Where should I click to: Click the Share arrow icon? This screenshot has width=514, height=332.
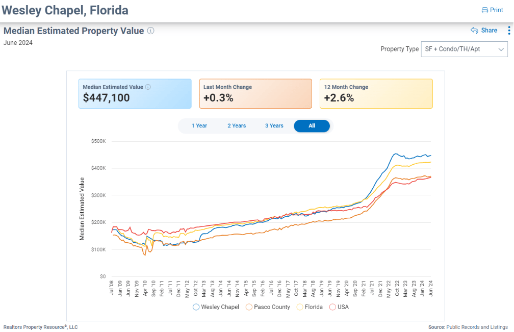pyautogui.click(x=474, y=31)
